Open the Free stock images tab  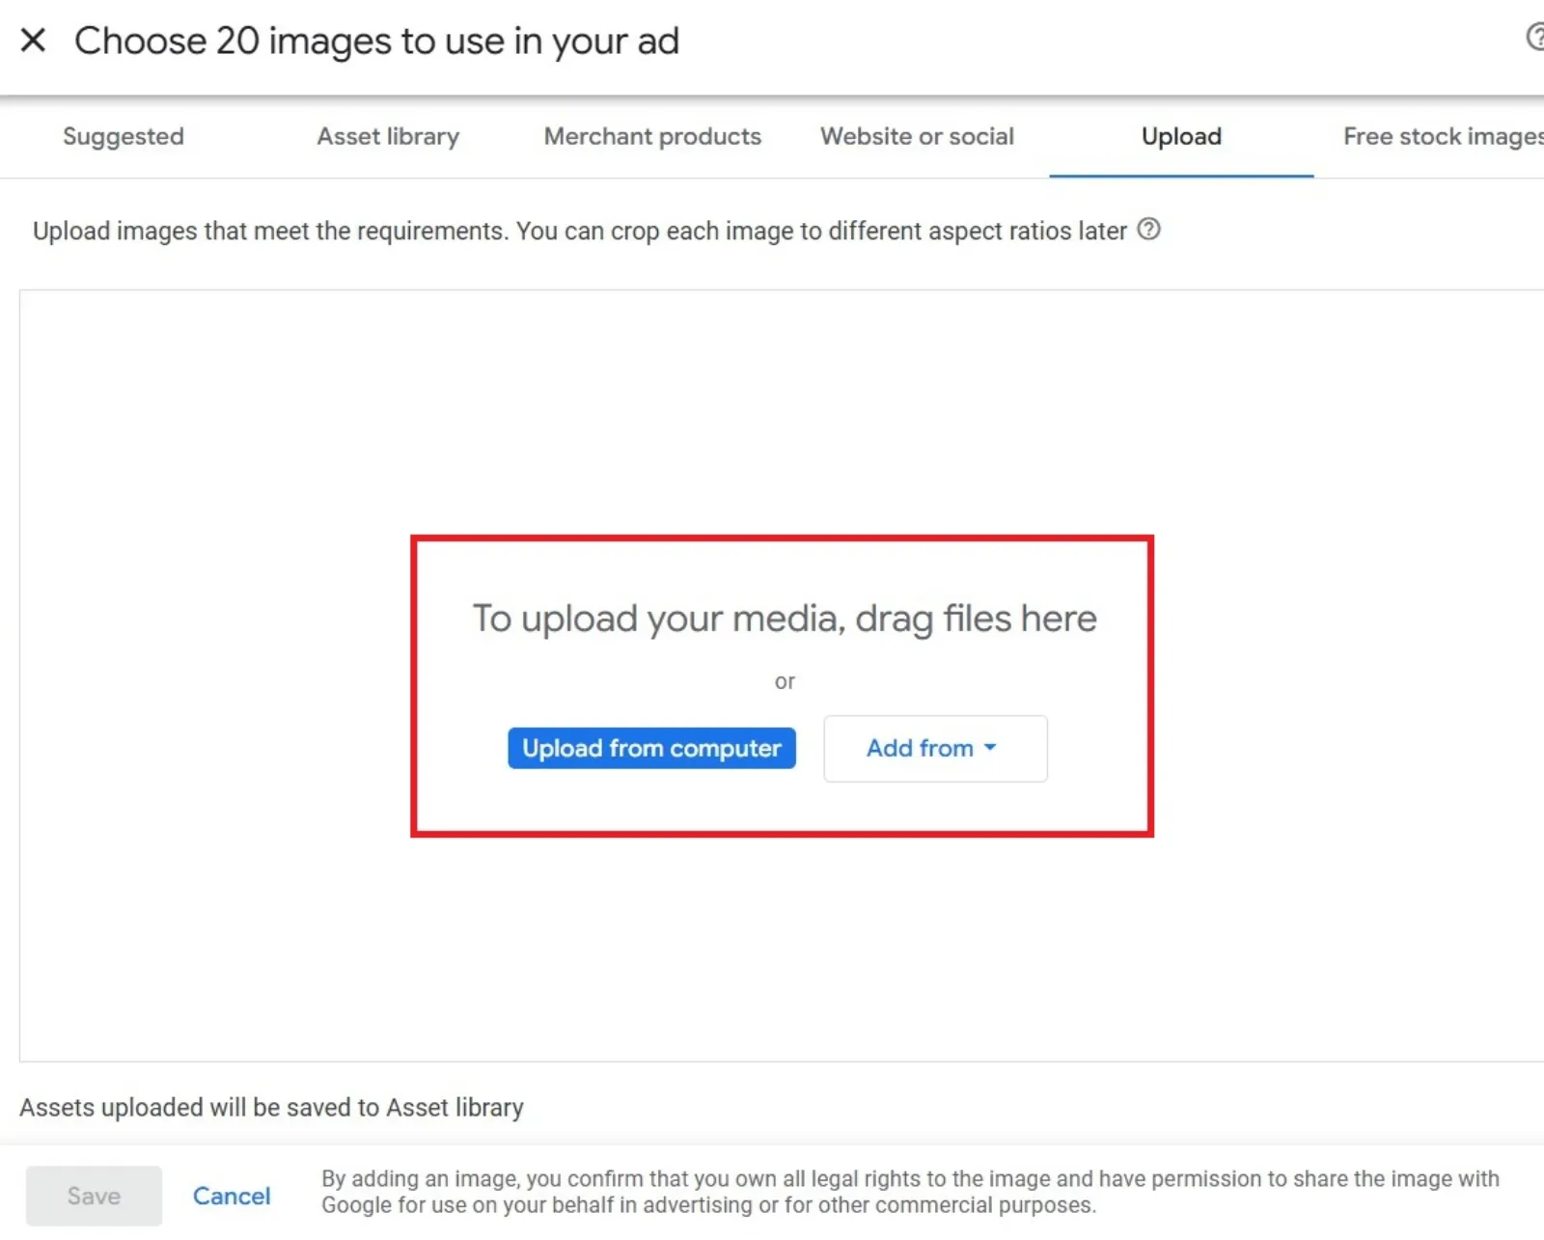click(1443, 137)
